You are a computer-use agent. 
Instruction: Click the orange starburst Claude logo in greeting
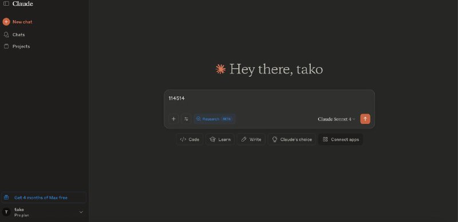pyautogui.click(x=220, y=69)
